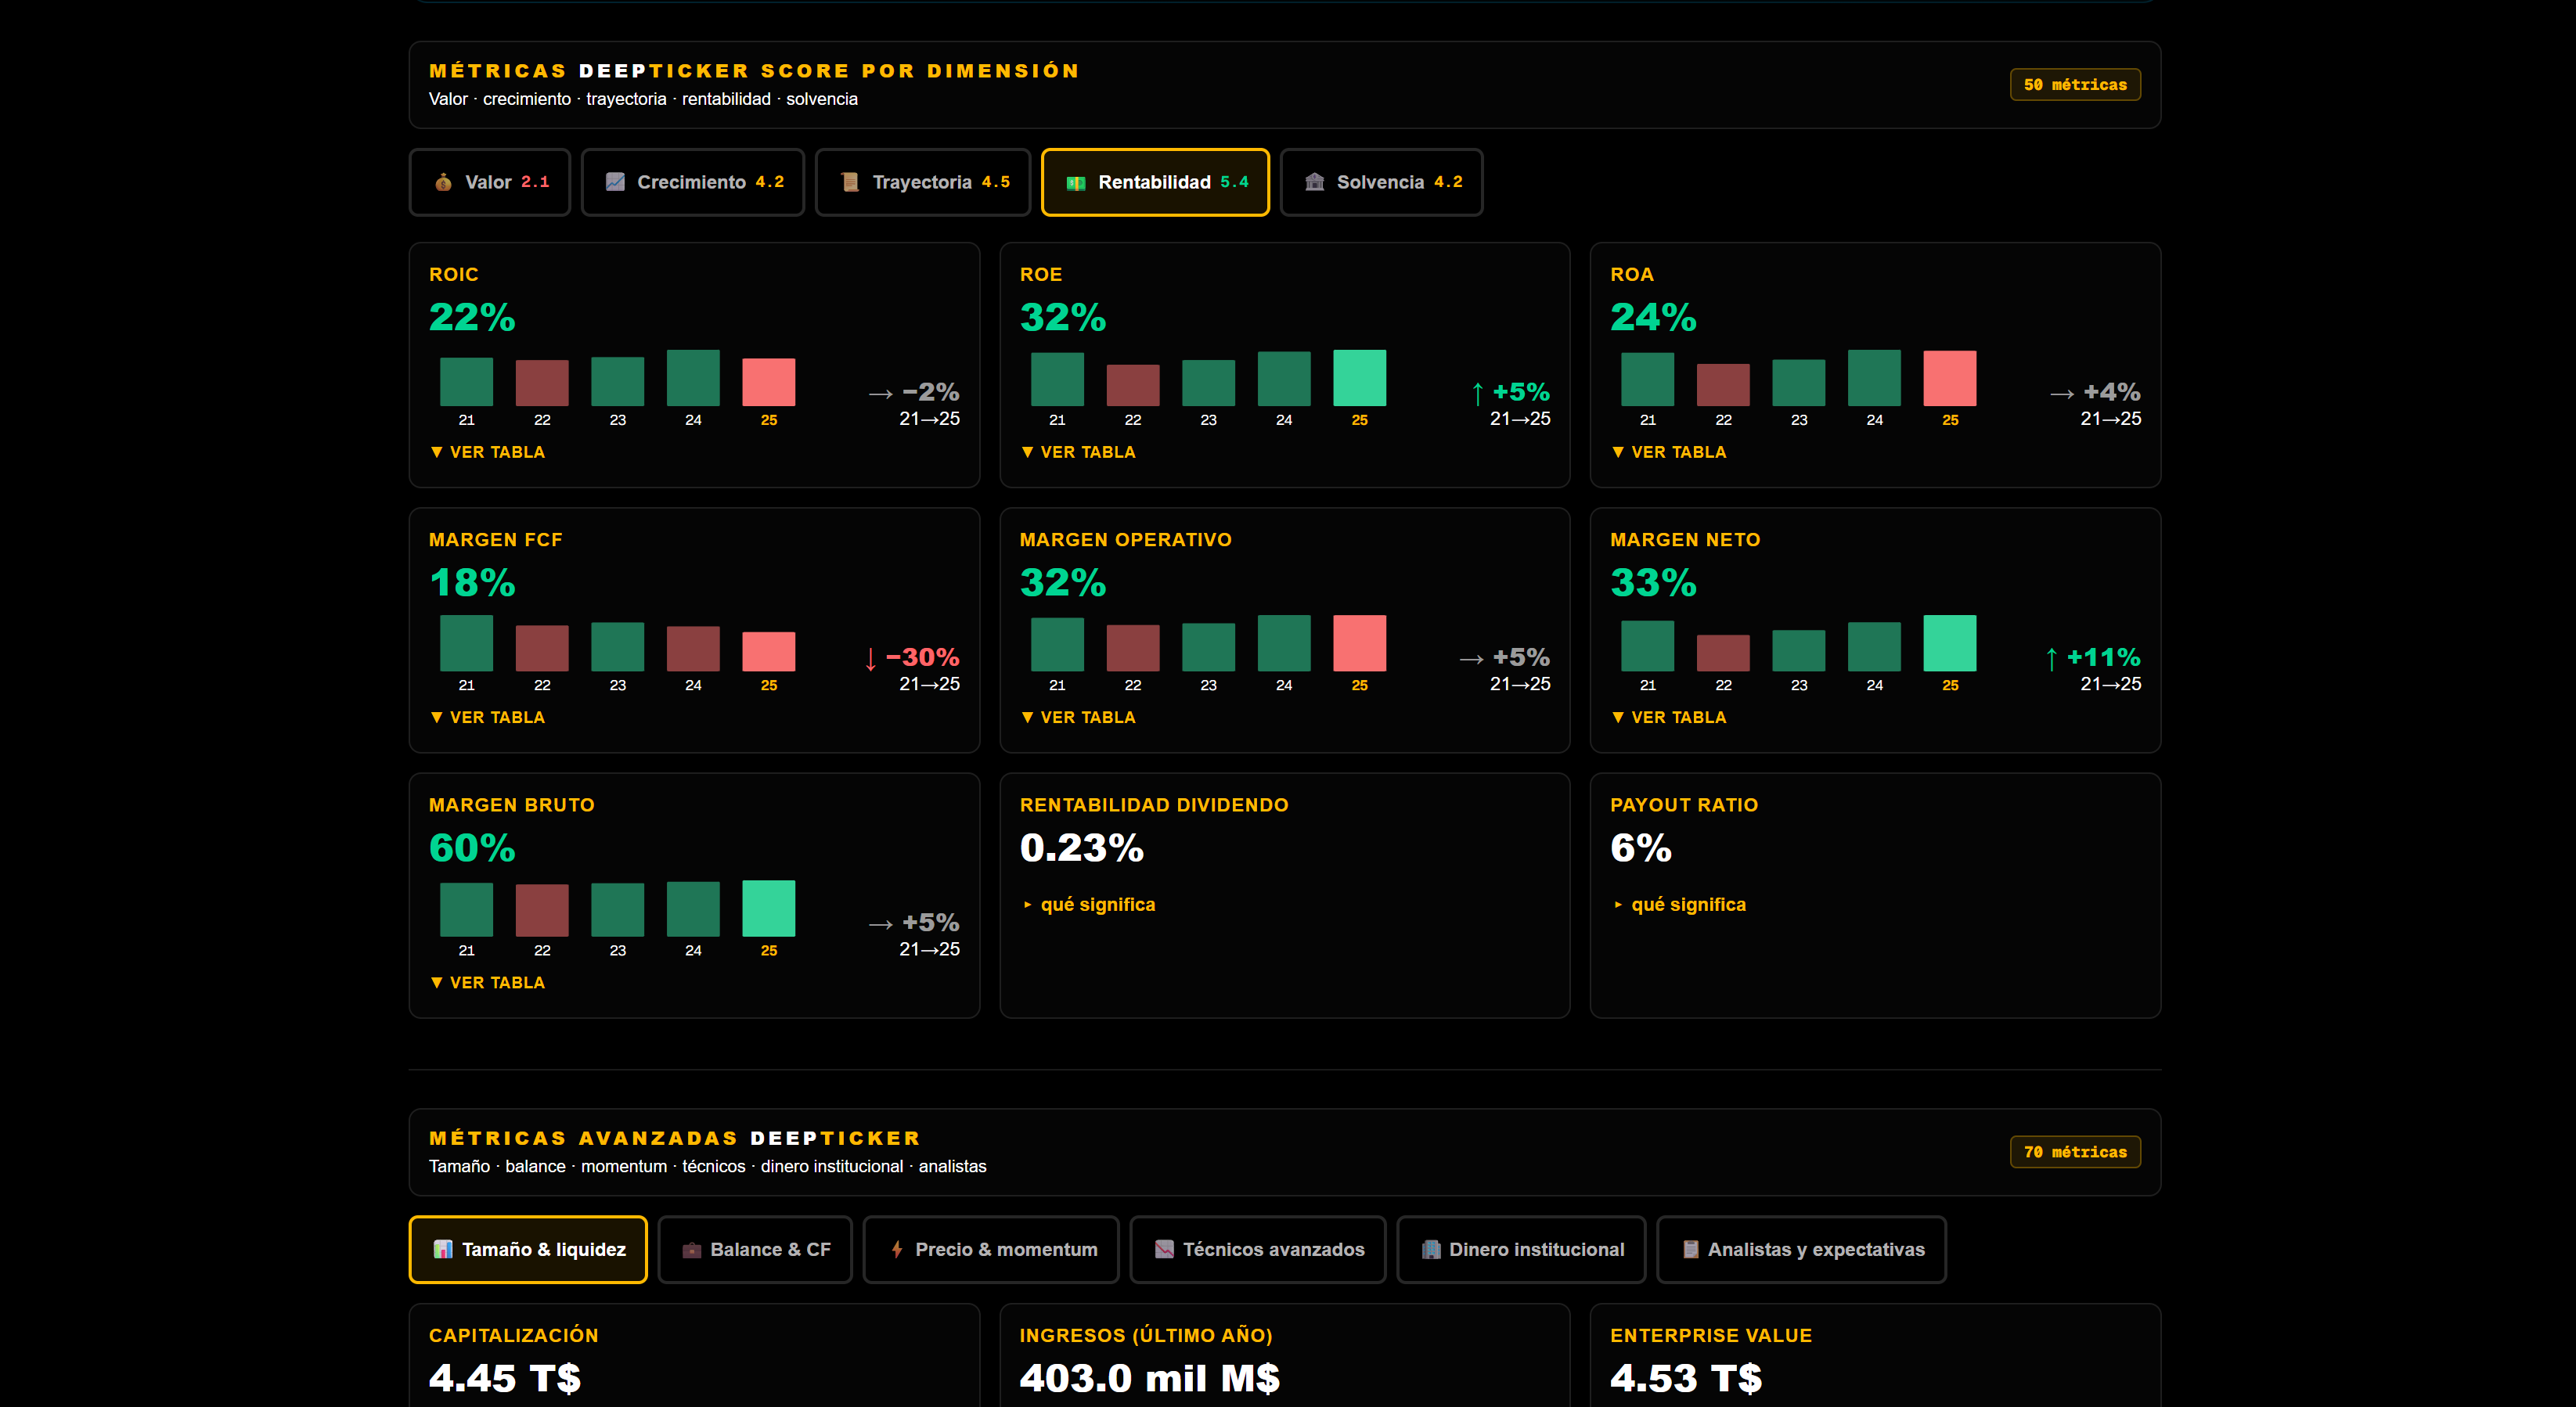2576x1407 pixels.
Task: Click the 0.23% dividend yield value
Action: [x=1082, y=847]
